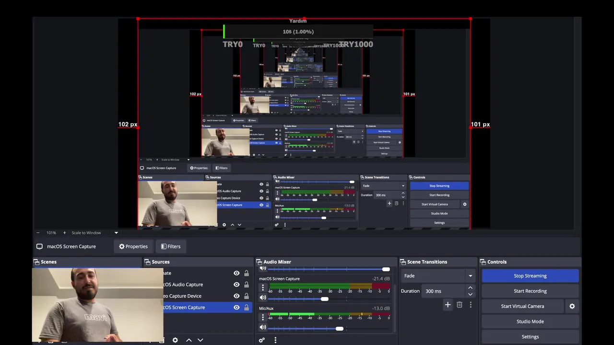Mute the Mic/Aux audio channel
The width and height of the screenshot is (614, 345).
262,328
